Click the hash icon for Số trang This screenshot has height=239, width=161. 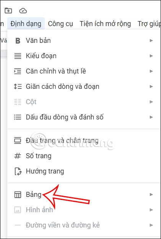point(18,156)
